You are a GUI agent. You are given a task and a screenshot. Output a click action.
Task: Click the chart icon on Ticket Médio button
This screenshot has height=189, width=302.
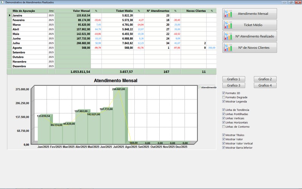(x=228, y=25)
